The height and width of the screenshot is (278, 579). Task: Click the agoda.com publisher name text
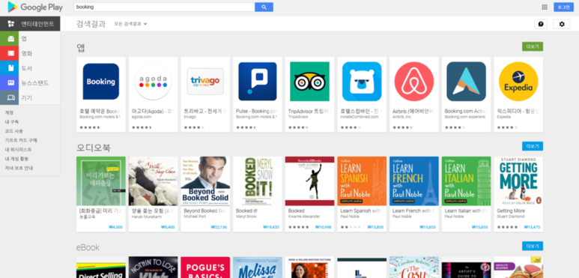(x=142, y=117)
